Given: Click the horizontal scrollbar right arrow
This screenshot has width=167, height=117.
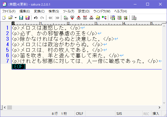Looking at the screenshot, I should [160, 107].
